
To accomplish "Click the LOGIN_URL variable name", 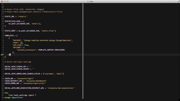I will click(9, 79).
